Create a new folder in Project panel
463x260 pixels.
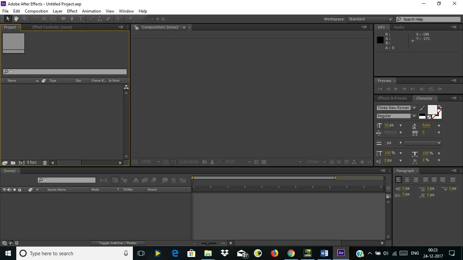(x=13, y=163)
